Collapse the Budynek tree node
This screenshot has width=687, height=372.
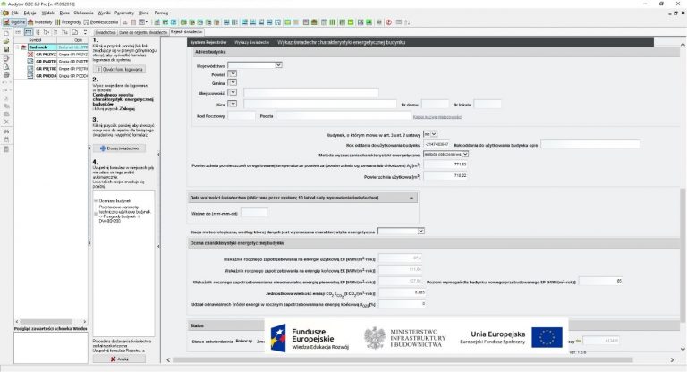(18, 46)
